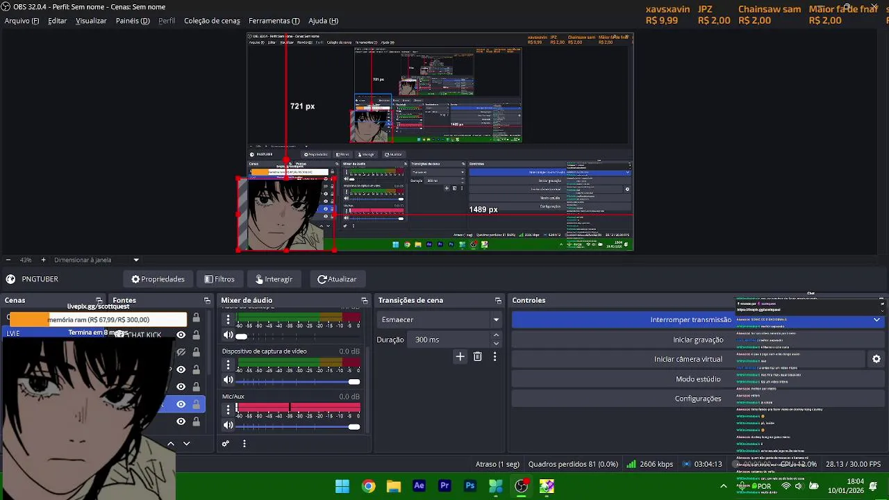Open the Ferramentas menu
The height and width of the screenshot is (500, 889).
(274, 21)
